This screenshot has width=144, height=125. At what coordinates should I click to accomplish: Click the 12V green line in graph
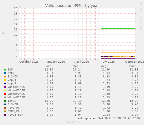click(118, 29)
